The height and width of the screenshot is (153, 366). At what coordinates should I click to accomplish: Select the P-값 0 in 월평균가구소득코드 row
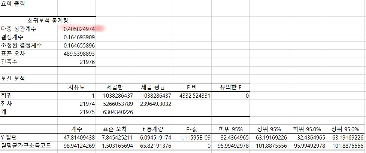click(x=209, y=146)
